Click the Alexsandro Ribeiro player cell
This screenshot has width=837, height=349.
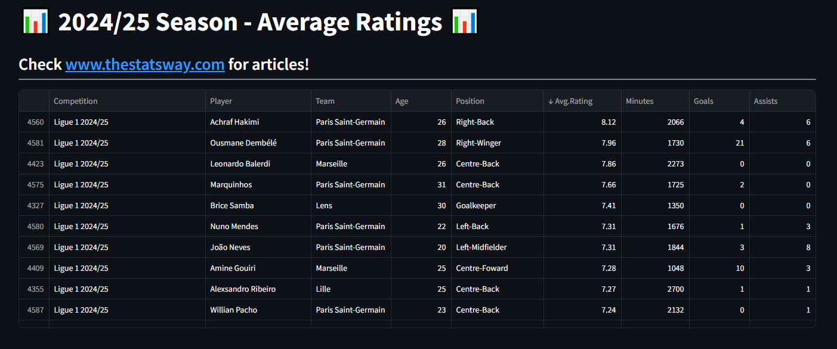point(258,289)
